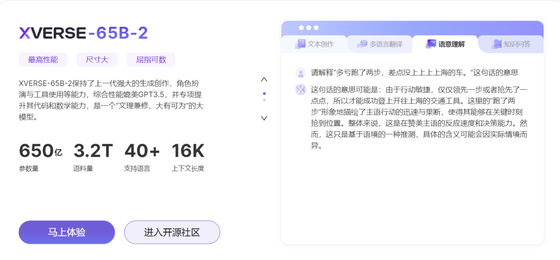The width and height of the screenshot is (560, 260).
Task: Click the 最高性能 tag
Action: tap(43, 60)
